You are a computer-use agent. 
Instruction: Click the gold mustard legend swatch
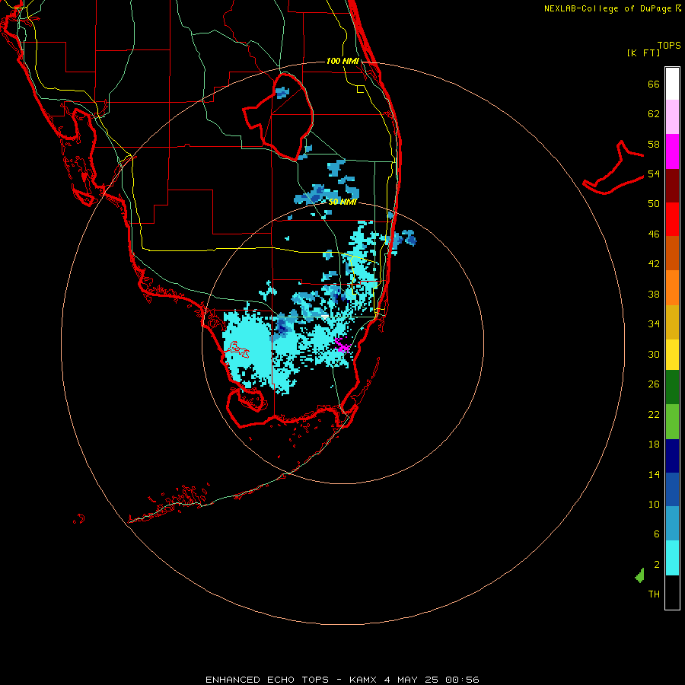tap(672, 322)
